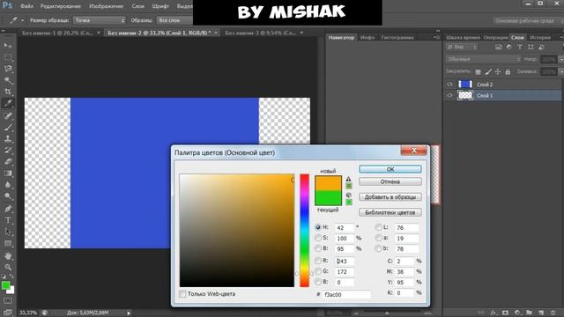The height and width of the screenshot is (317, 564).
Task: Open the Размер образца dropdown showing Точка
Action: pos(100,20)
